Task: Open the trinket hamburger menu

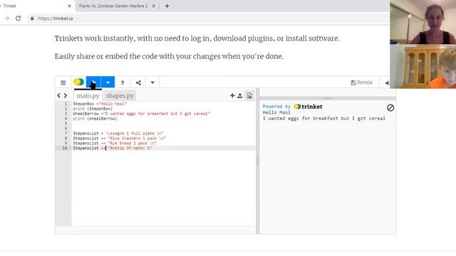Action: (63, 82)
